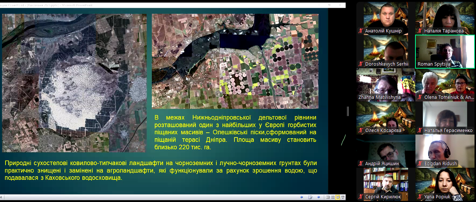Click the paragraph starting 'В межах Нижньодніпровської'

(x=235, y=132)
